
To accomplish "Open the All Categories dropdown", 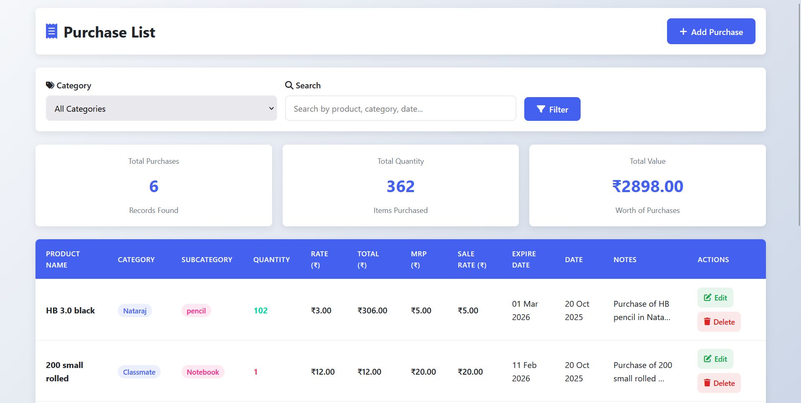I will tap(161, 108).
